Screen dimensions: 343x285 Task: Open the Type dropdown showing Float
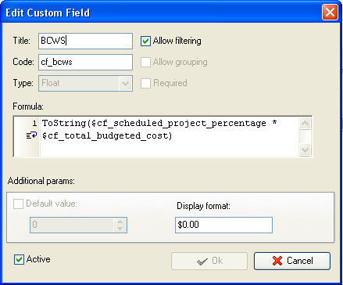click(85, 83)
